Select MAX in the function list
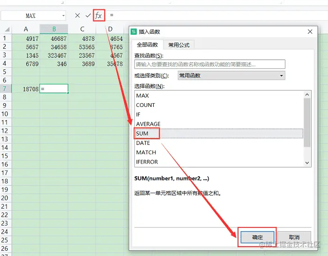The width and height of the screenshot is (328, 256). pos(219,96)
